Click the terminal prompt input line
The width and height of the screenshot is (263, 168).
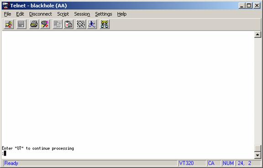coord(128,153)
